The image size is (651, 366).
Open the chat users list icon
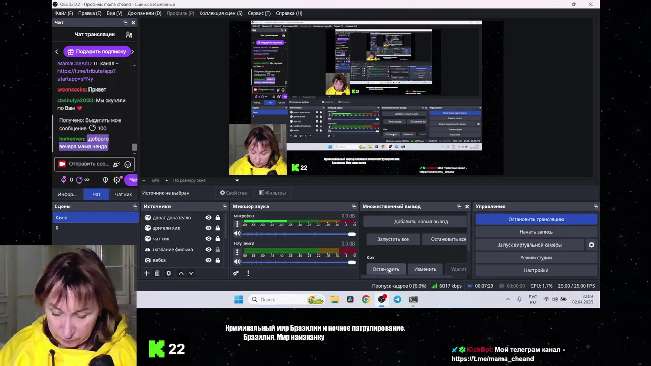point(129,34)
